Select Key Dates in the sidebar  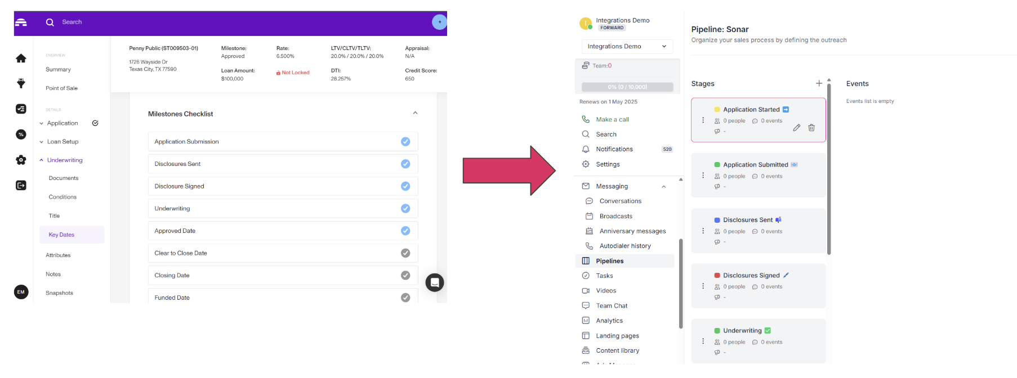(x=72, y=235)
